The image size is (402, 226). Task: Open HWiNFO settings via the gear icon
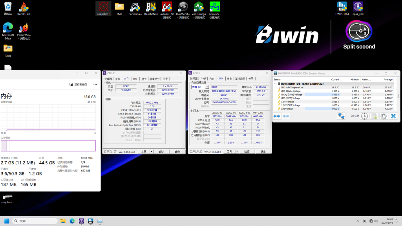[384, 116]
